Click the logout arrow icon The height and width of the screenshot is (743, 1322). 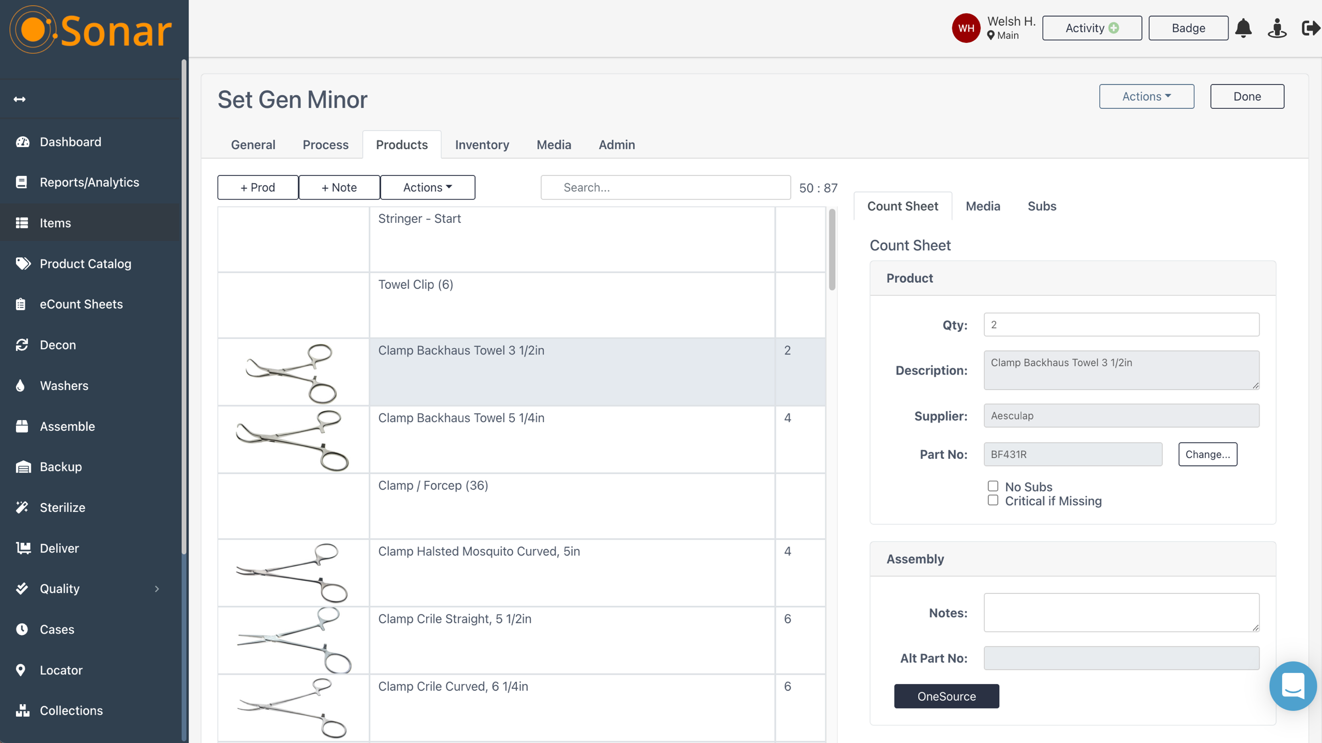[1310, 28]
